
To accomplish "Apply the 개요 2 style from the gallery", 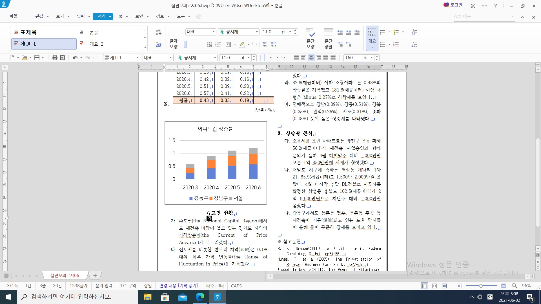I will coord(110,44).
